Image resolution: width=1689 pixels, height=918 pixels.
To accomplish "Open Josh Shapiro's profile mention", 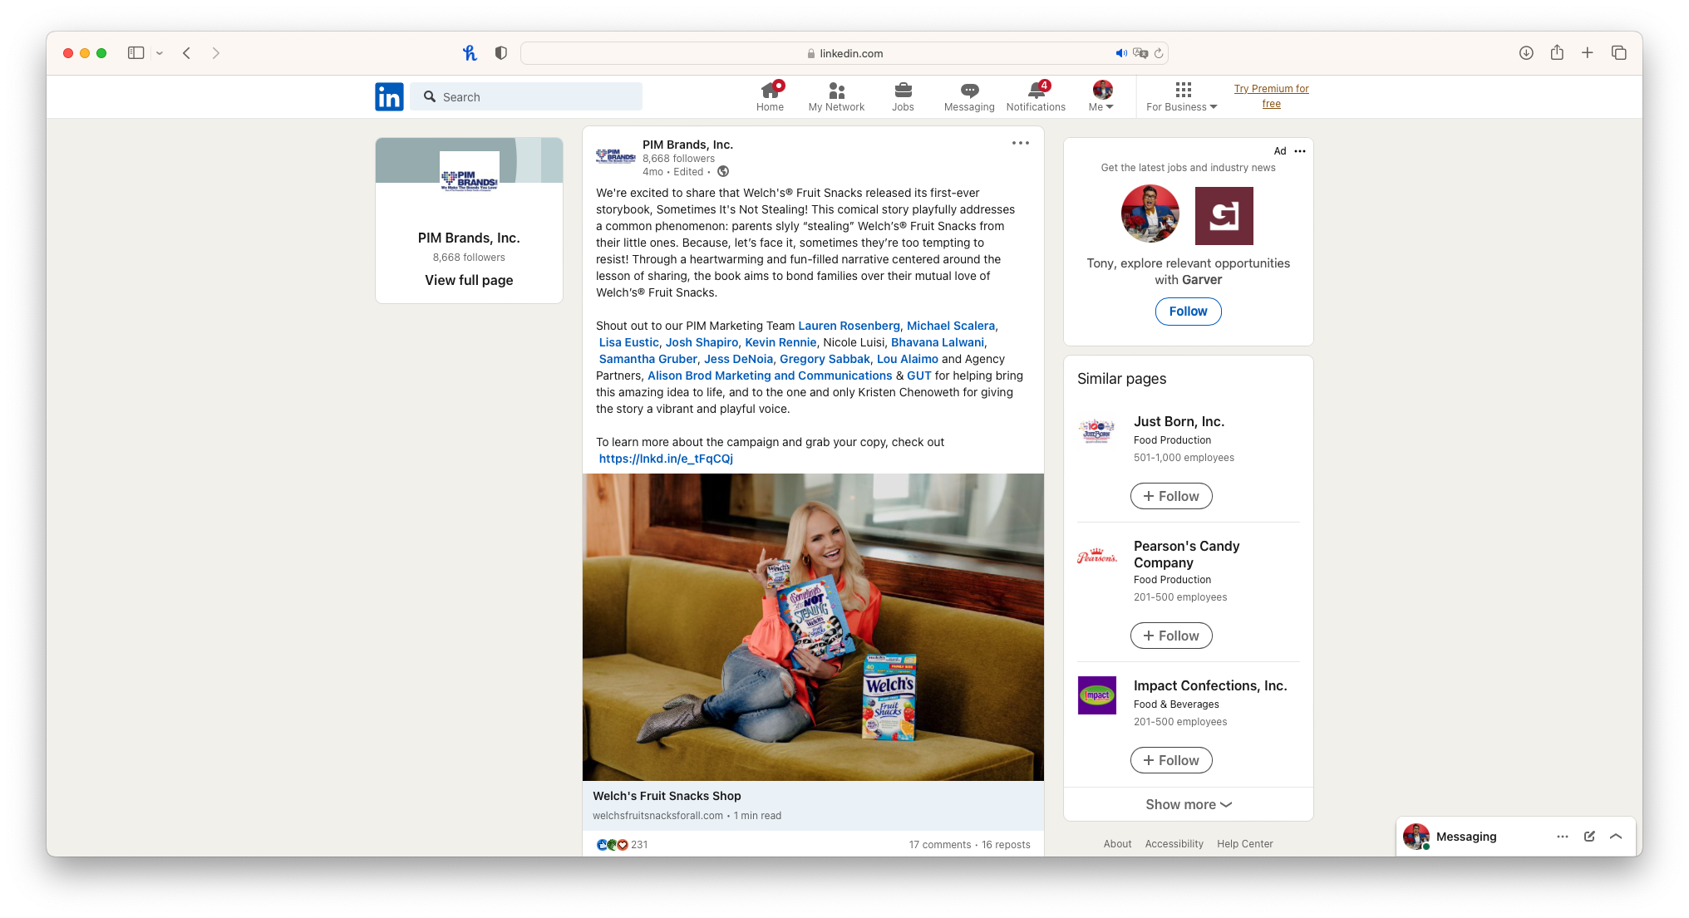I will (702, 342).
